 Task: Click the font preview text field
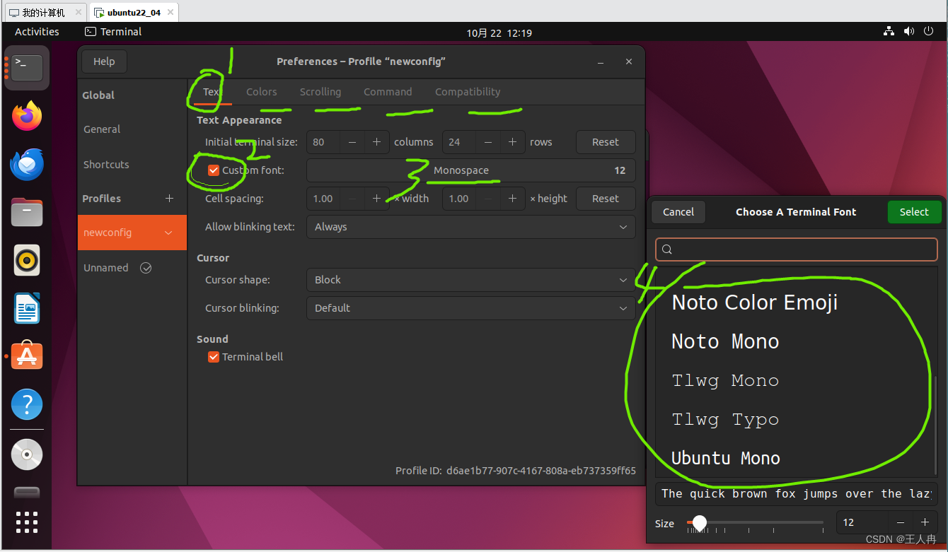pyautogui.click(x=797, y=493)
